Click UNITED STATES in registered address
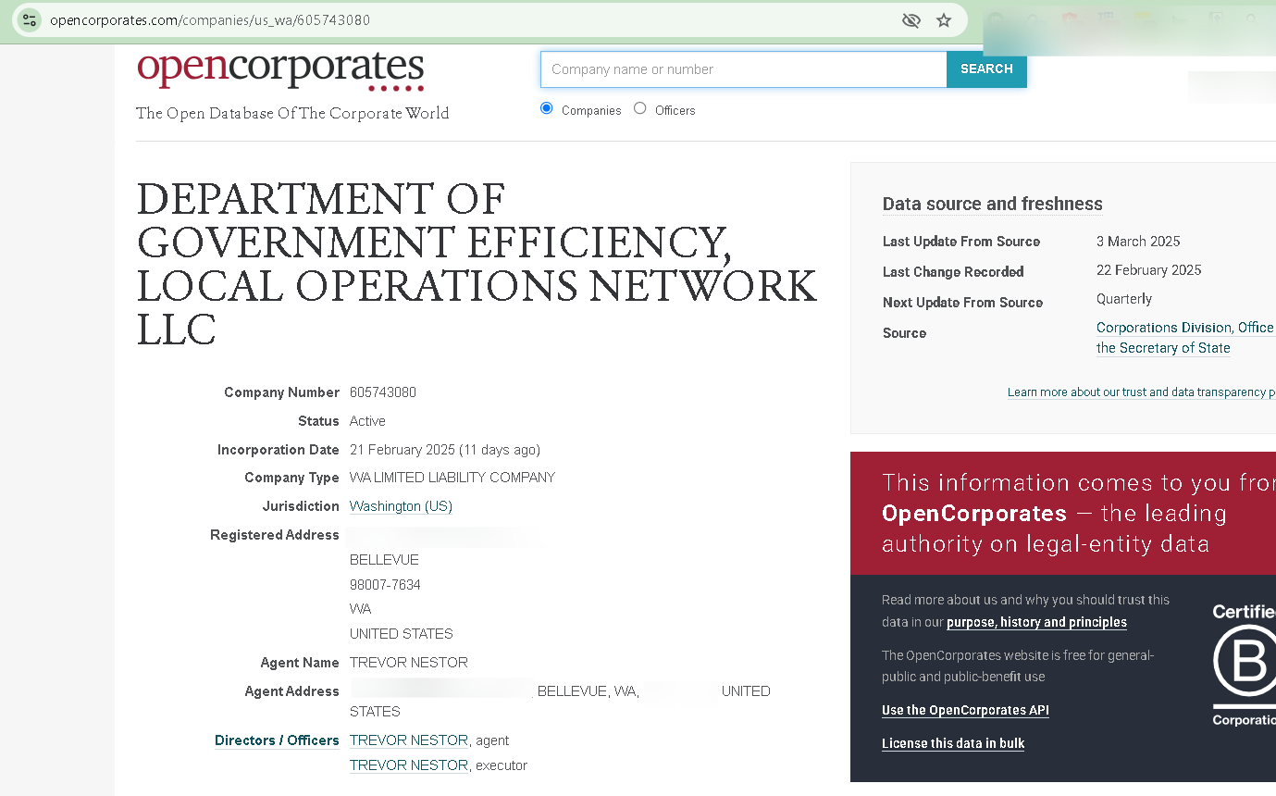 point(402,634)
